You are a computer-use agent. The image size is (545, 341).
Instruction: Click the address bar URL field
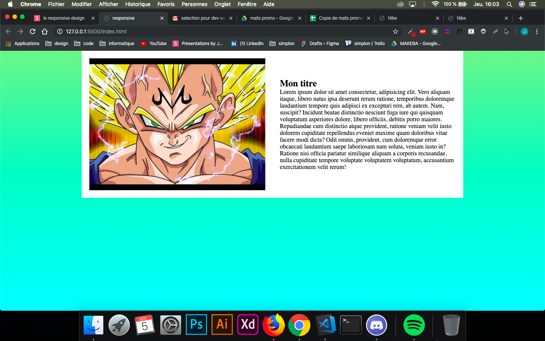227,31
